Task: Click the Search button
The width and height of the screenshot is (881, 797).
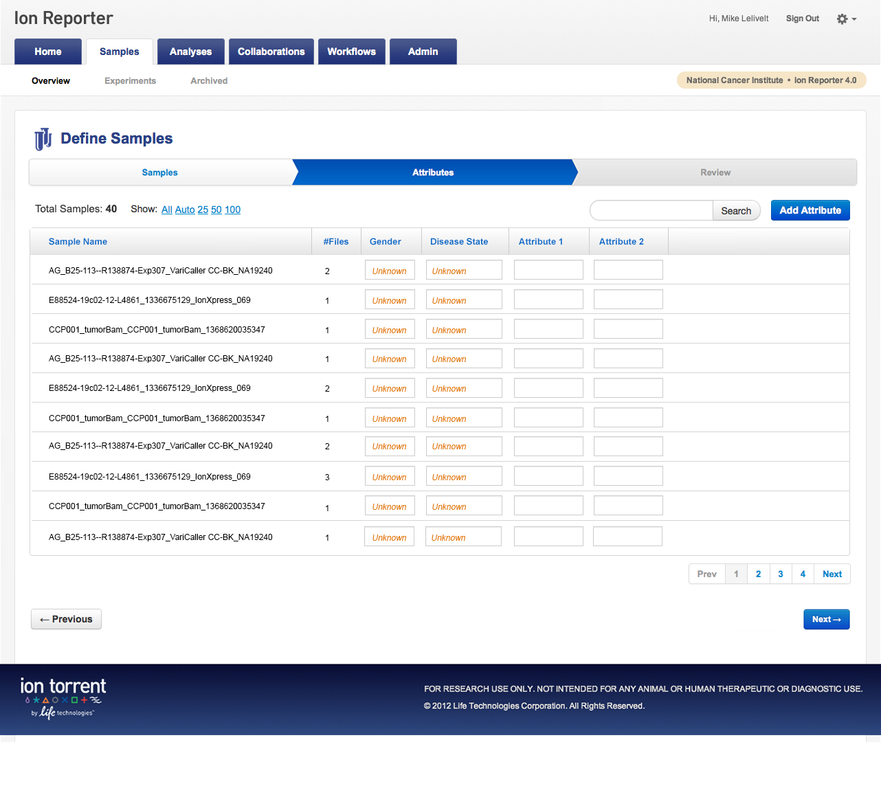Action: pos(736,211)
